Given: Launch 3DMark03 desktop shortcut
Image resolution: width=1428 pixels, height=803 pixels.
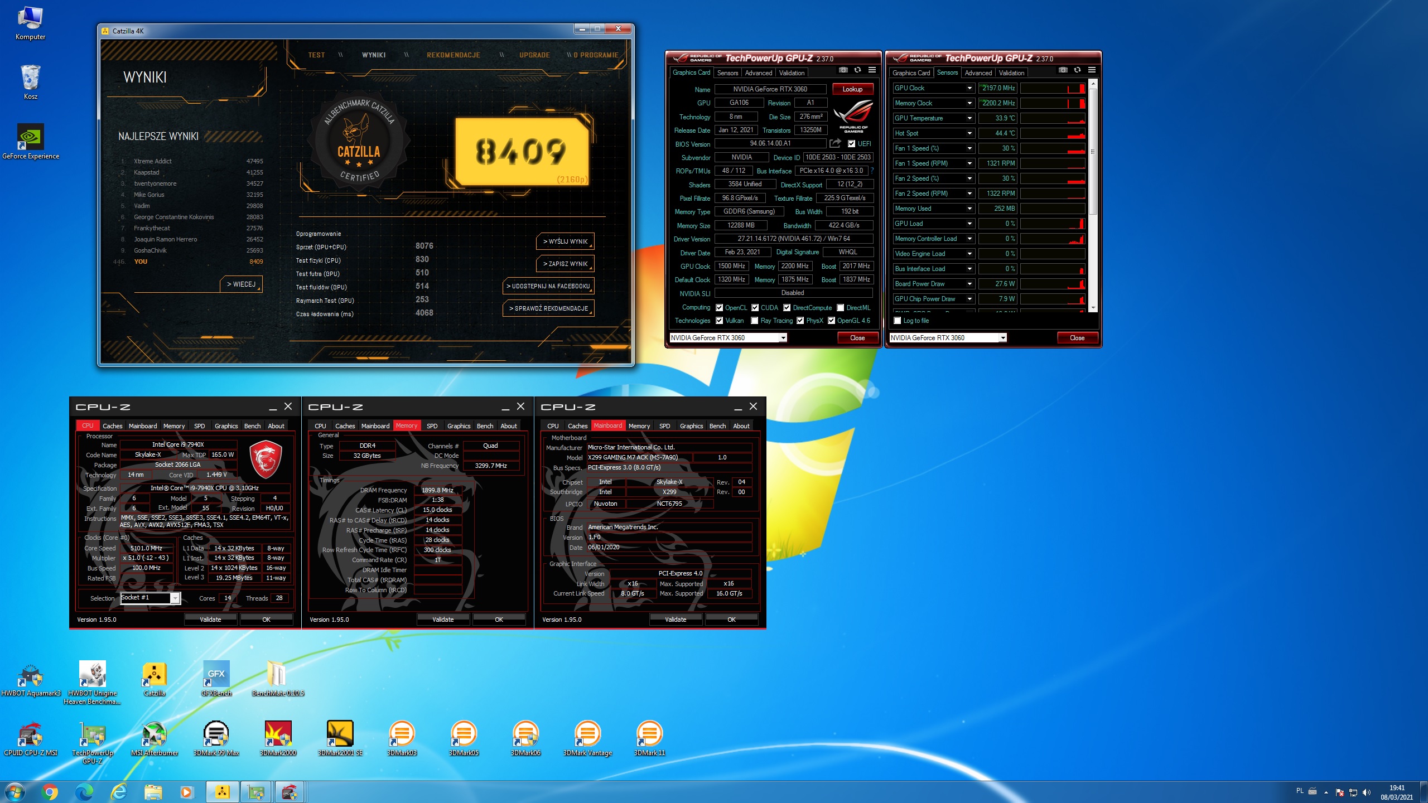Looking at the screenshot, I should pos(402,739).
